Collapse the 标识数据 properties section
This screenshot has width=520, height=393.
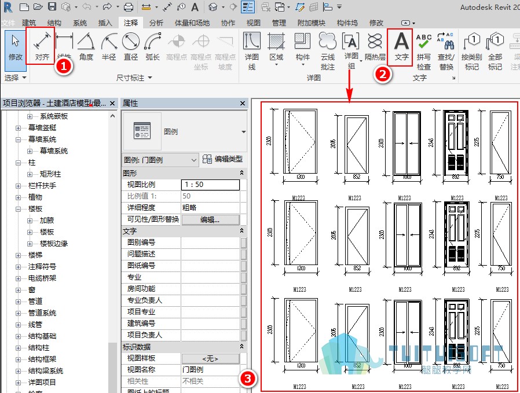242,347
